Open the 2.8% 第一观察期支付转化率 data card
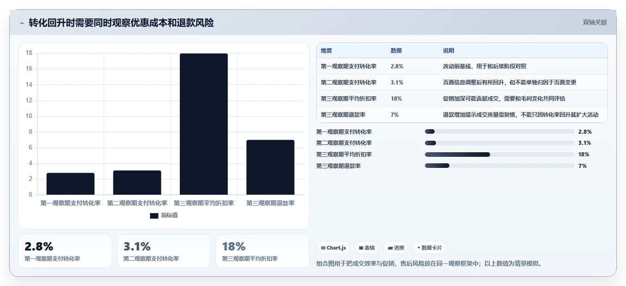Image resolution: width=626 pixels, height=286 pixels. [65, 251]
